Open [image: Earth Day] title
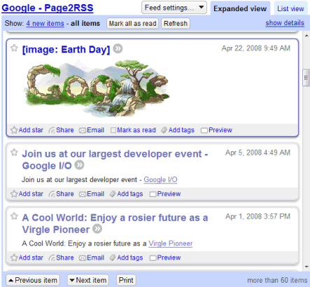The image size is (310, 287). point(66,50)
